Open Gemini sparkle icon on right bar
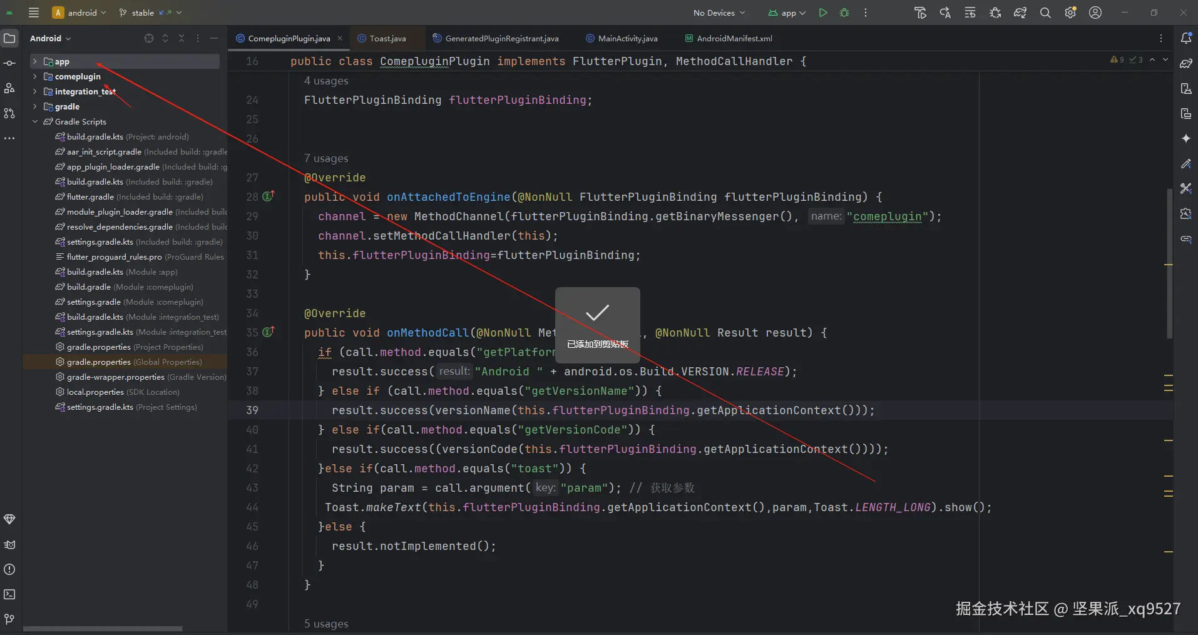The height and width of the screenshot is (635, 1198). 1186,138
